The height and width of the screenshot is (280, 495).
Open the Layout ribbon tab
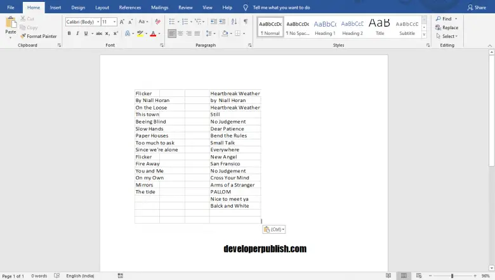[x=102, y=8]
